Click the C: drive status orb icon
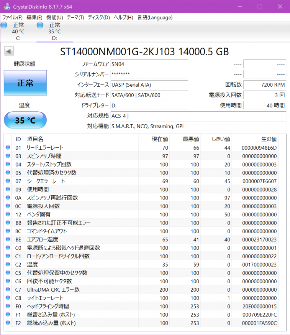Screen dimensions: 290x335 click(x=4, y=25)
